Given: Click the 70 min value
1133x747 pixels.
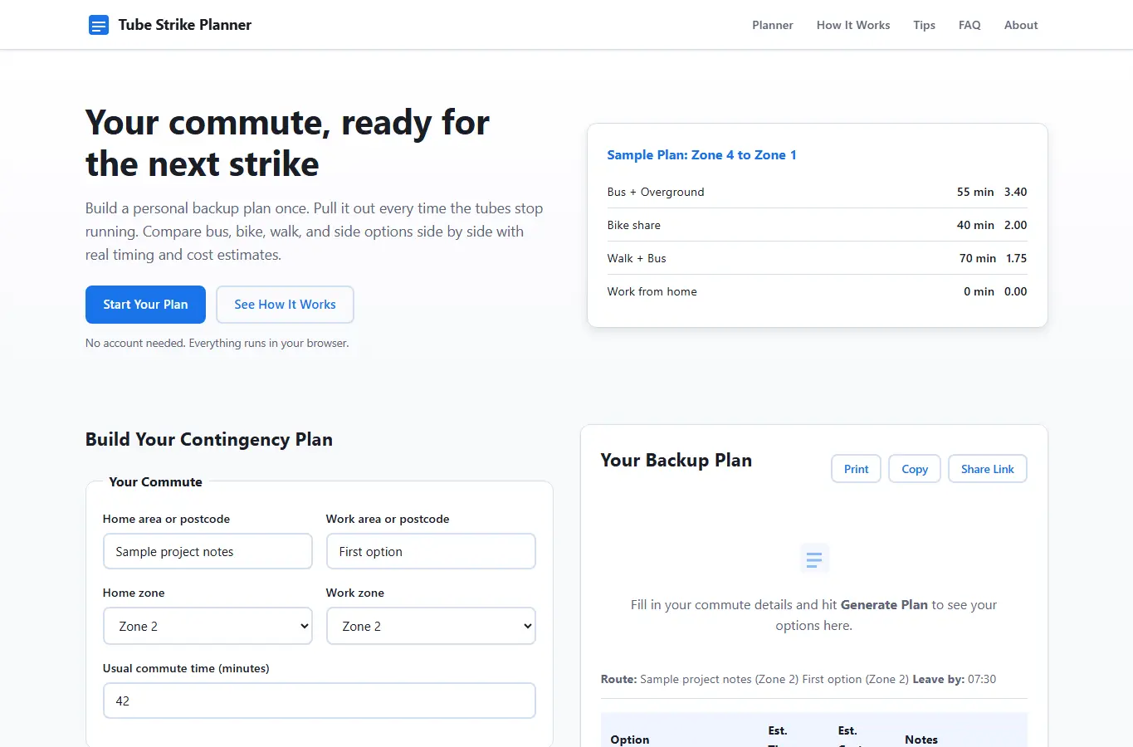Looking at the screenshot, I should tap(977, 258).
